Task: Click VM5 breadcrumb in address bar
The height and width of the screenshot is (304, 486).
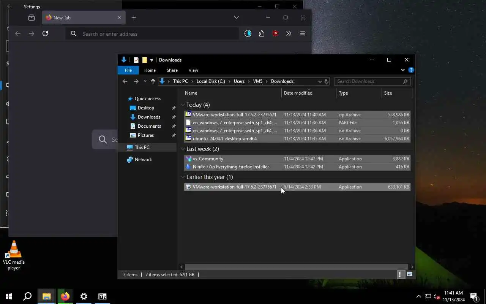Action: pyautogui.click(x=258, y=81)
